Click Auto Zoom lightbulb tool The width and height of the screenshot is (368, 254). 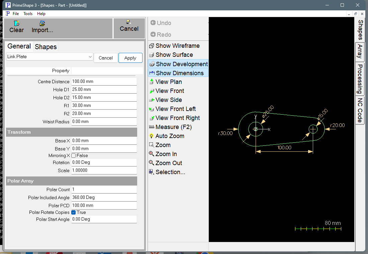151,136
